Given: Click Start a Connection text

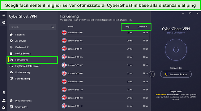Looking at the screenshot, I should pyautogui.click(x=176, y=33).
